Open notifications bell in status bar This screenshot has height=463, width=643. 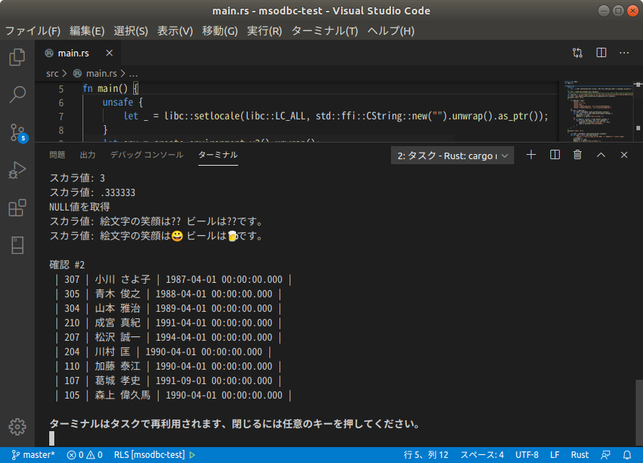627,455
